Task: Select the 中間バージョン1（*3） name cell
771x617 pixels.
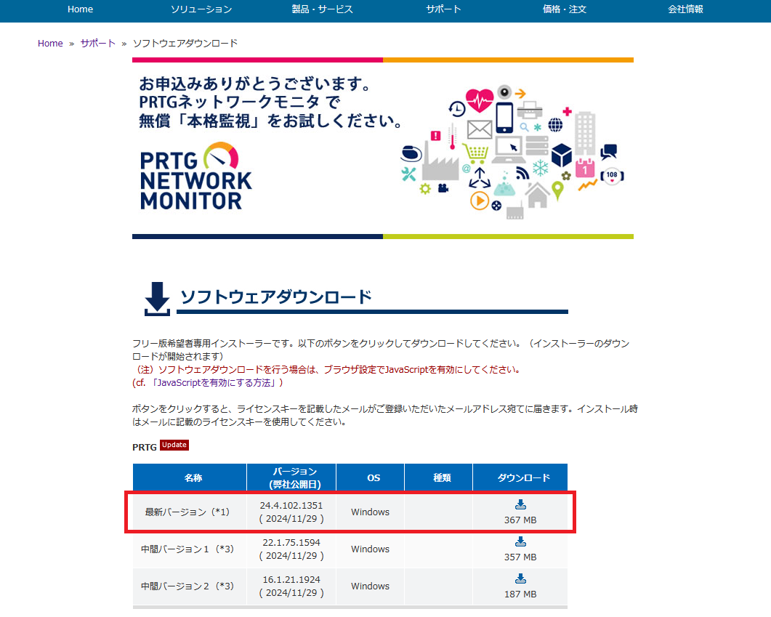Action: pos(190,549)
